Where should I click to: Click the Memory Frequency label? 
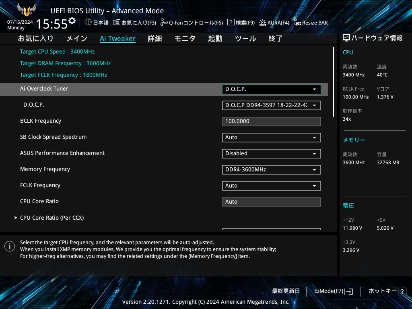pyautogui.click(x=45, y=169)
